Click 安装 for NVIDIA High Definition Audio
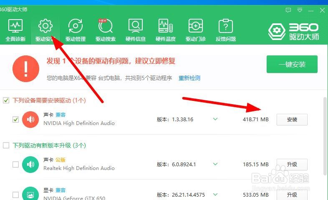This screenshot has height=200, width=328. click(x=292, y=120)
